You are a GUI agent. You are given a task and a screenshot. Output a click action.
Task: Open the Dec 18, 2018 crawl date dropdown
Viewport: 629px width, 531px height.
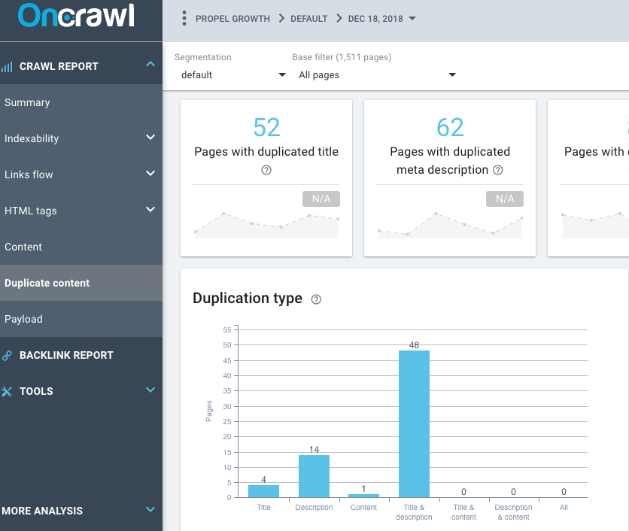382,19
